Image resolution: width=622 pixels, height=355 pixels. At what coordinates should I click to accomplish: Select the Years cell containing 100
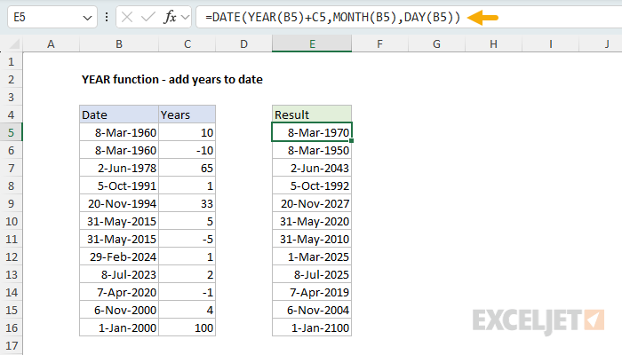pyautogui.click(x=187, y=327)
